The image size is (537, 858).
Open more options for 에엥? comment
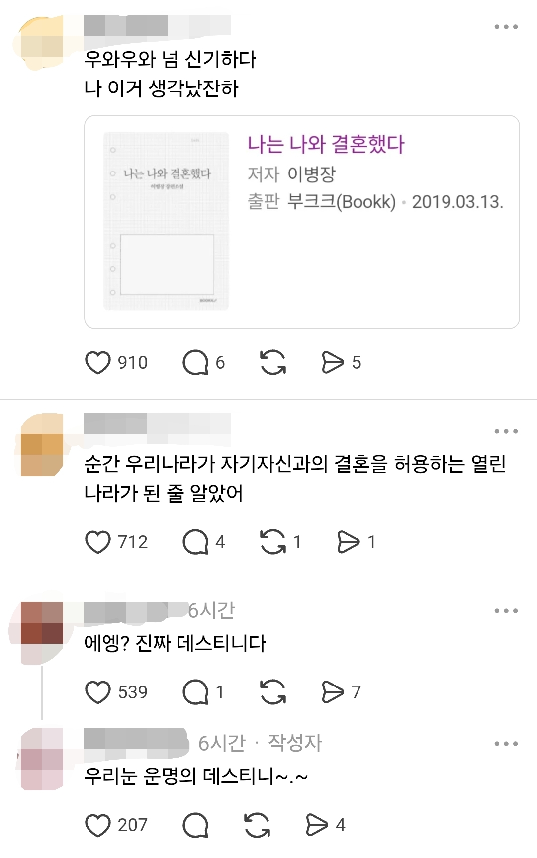(506, 611)
